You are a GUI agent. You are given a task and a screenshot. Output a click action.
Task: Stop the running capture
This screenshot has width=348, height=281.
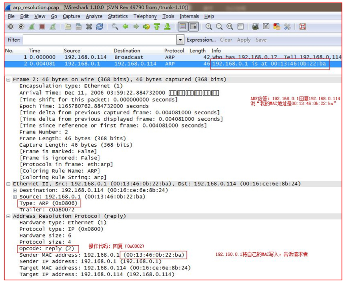coord(42,27)
